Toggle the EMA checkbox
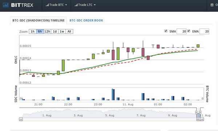 coord(189,31)
